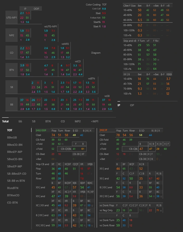This screenshot has width=183, height=232.
Task: Open the BTNvsCO scenario
Action: (13, 195)
